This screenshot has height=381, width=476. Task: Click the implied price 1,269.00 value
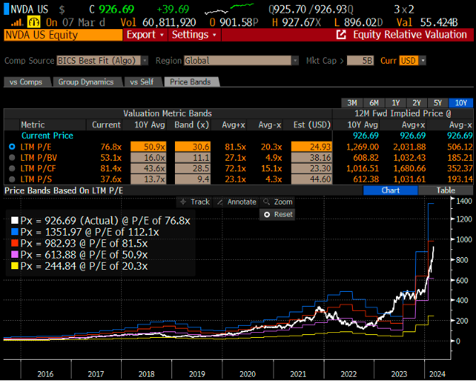pos(363,147)
